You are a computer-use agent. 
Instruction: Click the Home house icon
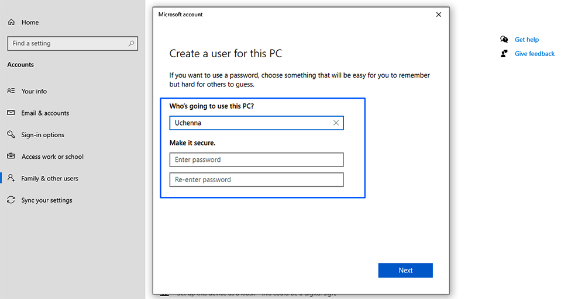[11, 22]
